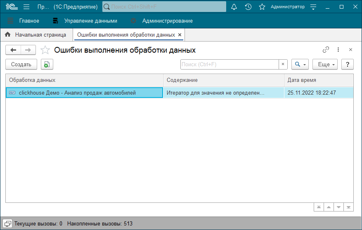Image resolution: width=362 pixels, height=230 pixels.
Task: Sort by Дата время column header
Action: click(319, 80)
